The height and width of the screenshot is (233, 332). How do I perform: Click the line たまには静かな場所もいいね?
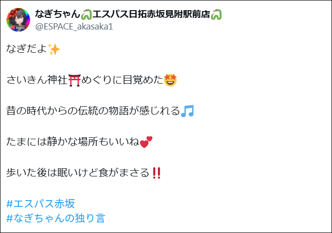(x=80, y=142)
